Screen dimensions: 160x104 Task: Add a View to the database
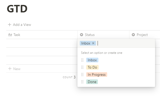(x=22, y=25)
